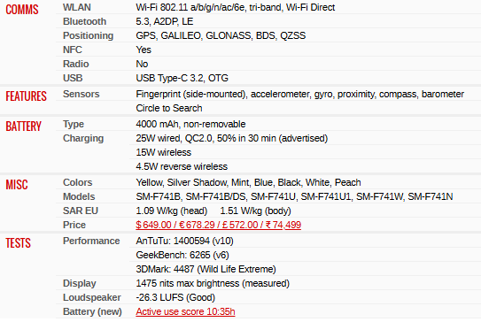This screenshot has height=322, width=481.
Task: Click the Models spec label
Action: [79, 196]
